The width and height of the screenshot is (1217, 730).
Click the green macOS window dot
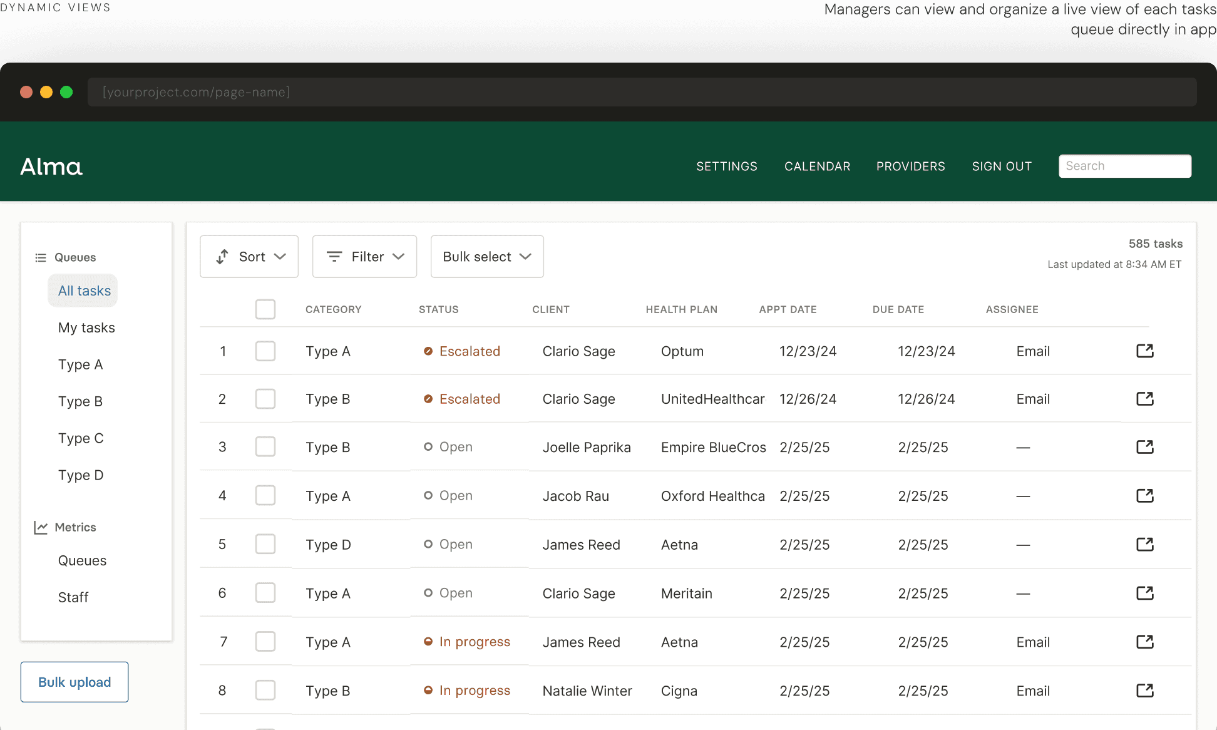coord(66,92)
